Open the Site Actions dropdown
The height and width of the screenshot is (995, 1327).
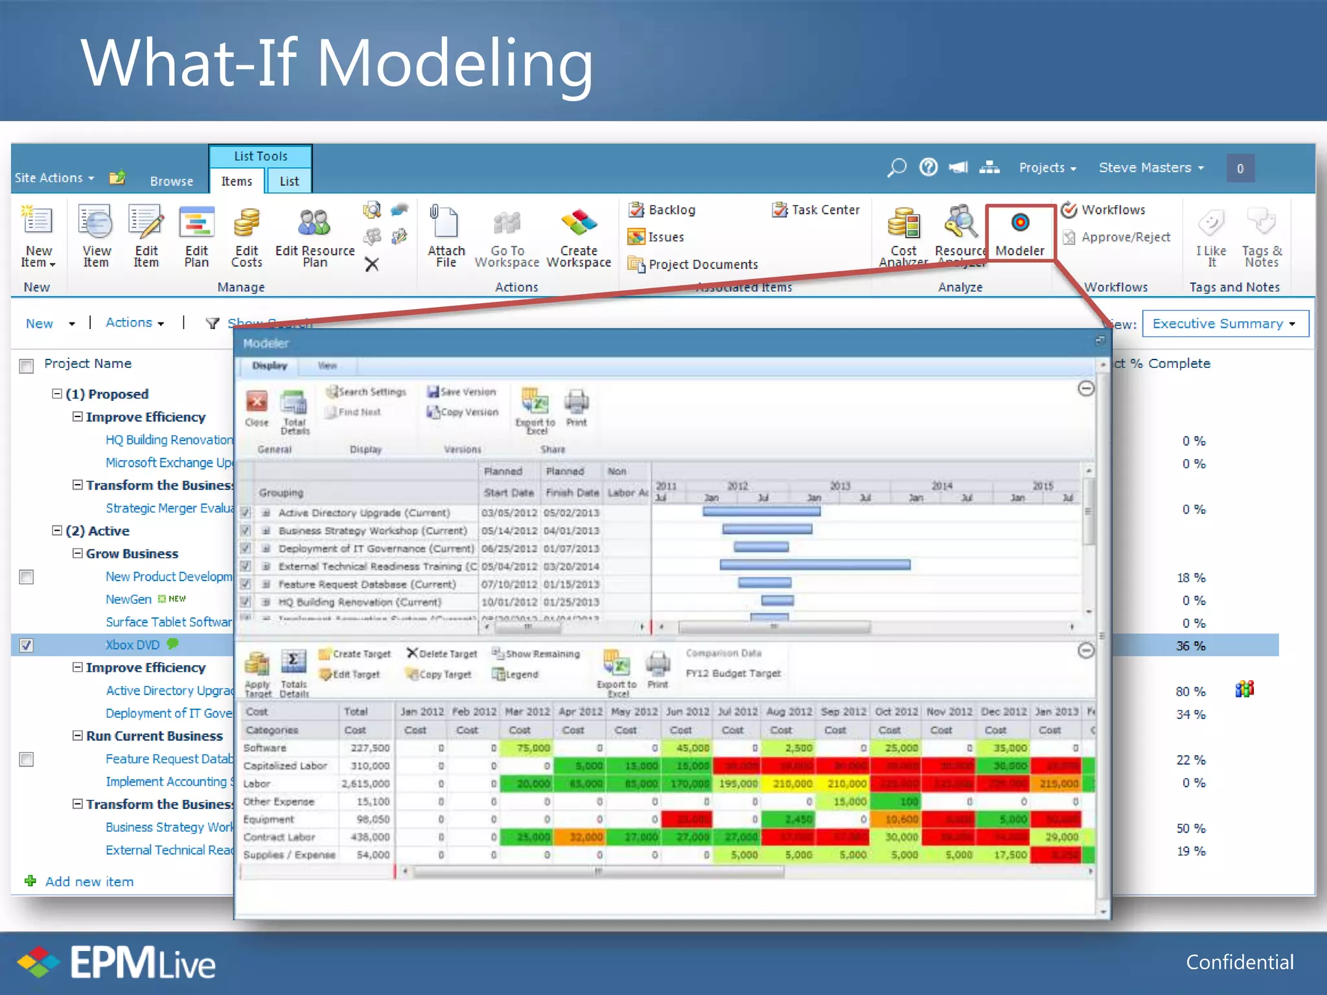(54, 177)
